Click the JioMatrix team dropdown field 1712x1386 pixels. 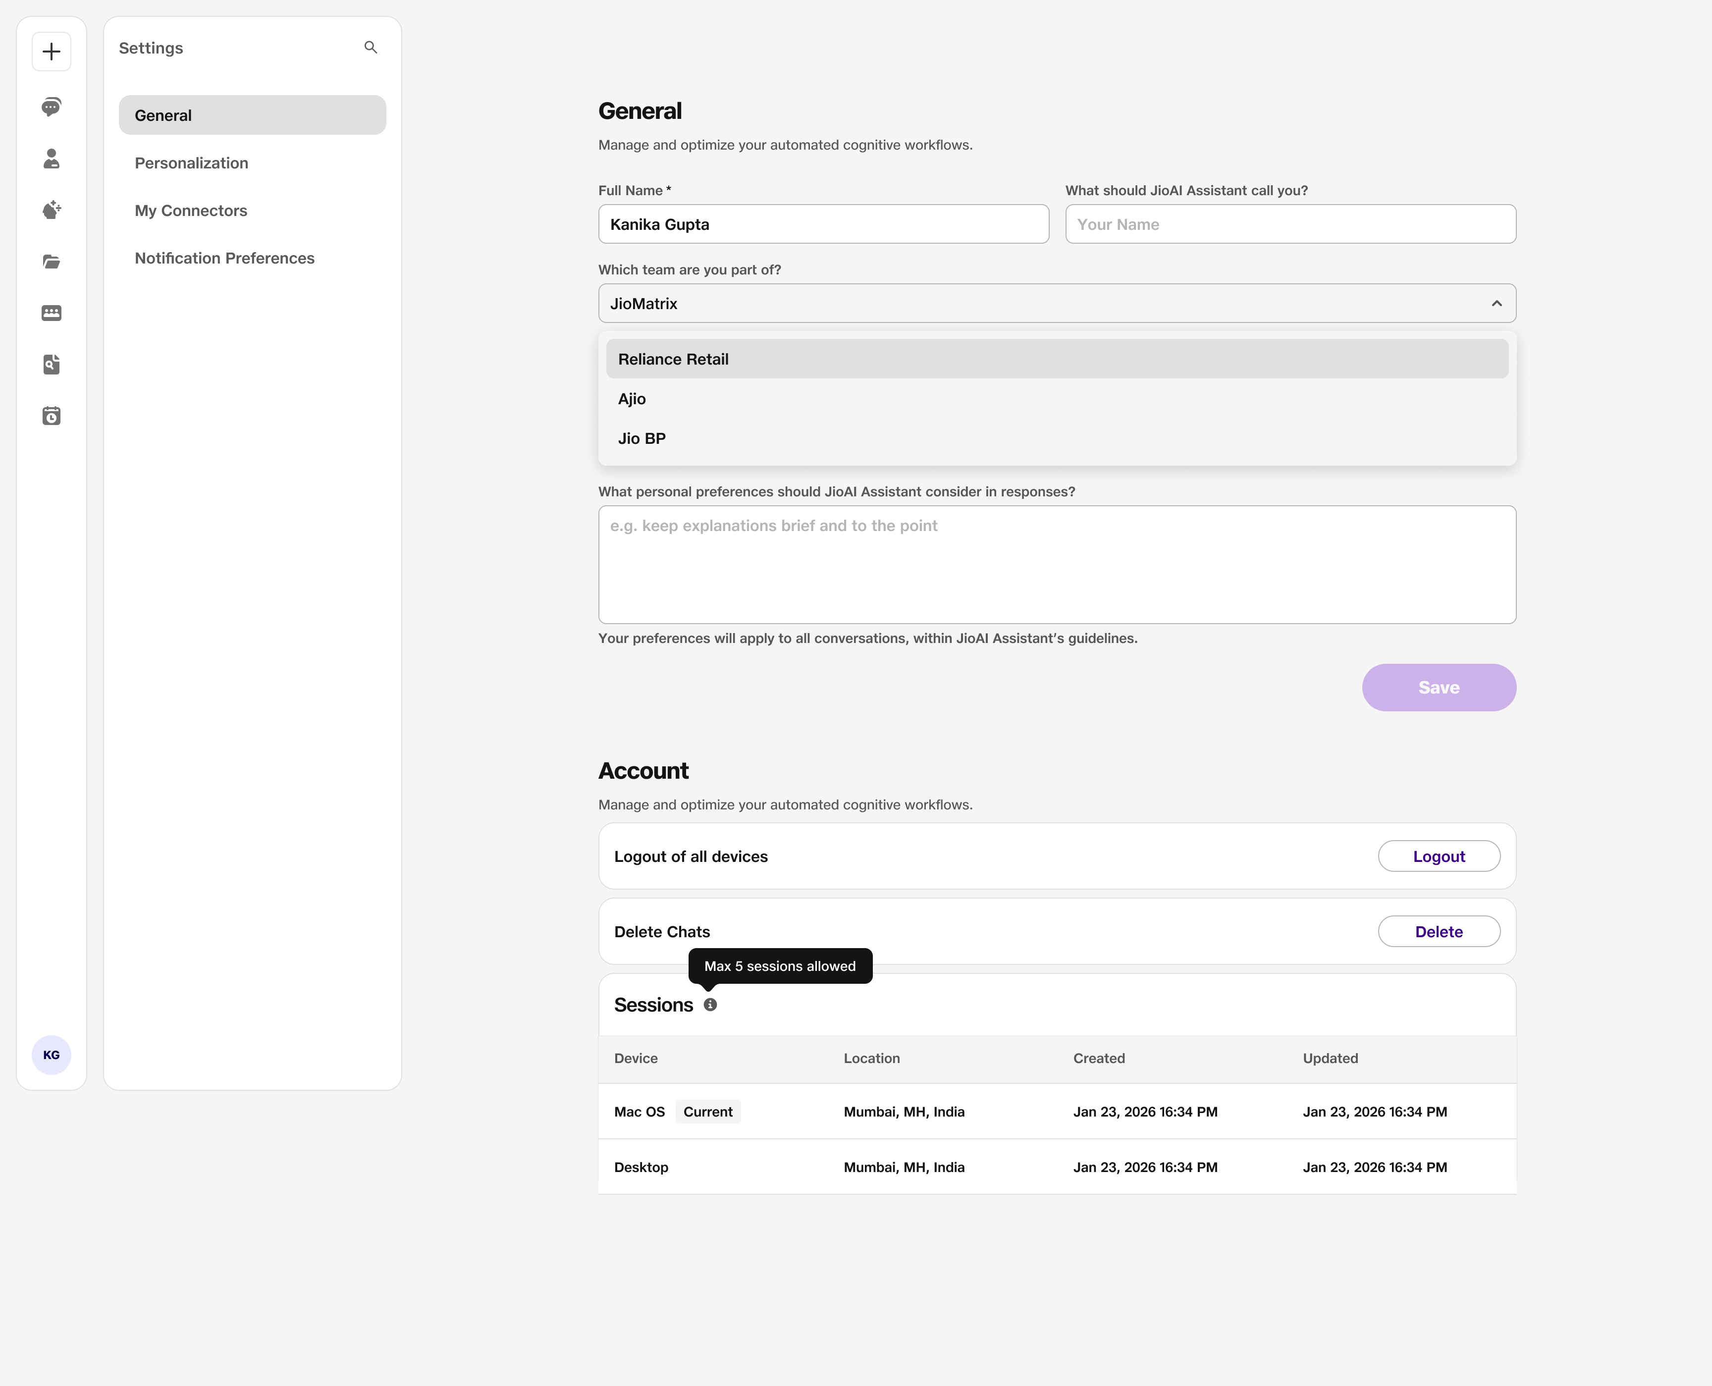point(1057,303)
